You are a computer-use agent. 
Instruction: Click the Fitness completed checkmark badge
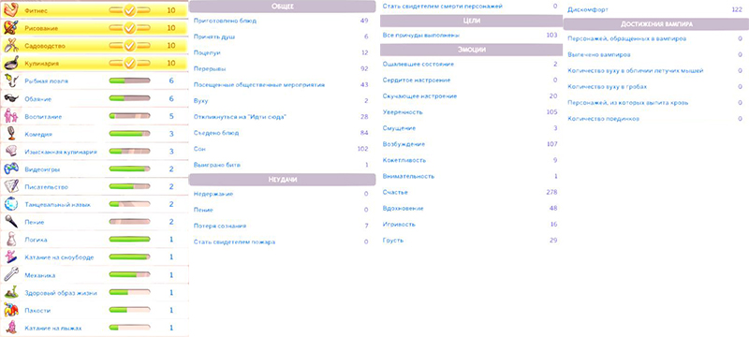click(129, 10)
